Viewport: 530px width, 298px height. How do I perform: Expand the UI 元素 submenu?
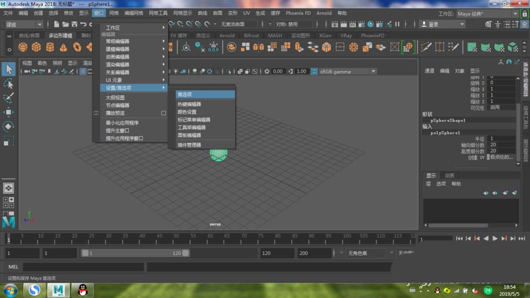click(x=134, y=80)
